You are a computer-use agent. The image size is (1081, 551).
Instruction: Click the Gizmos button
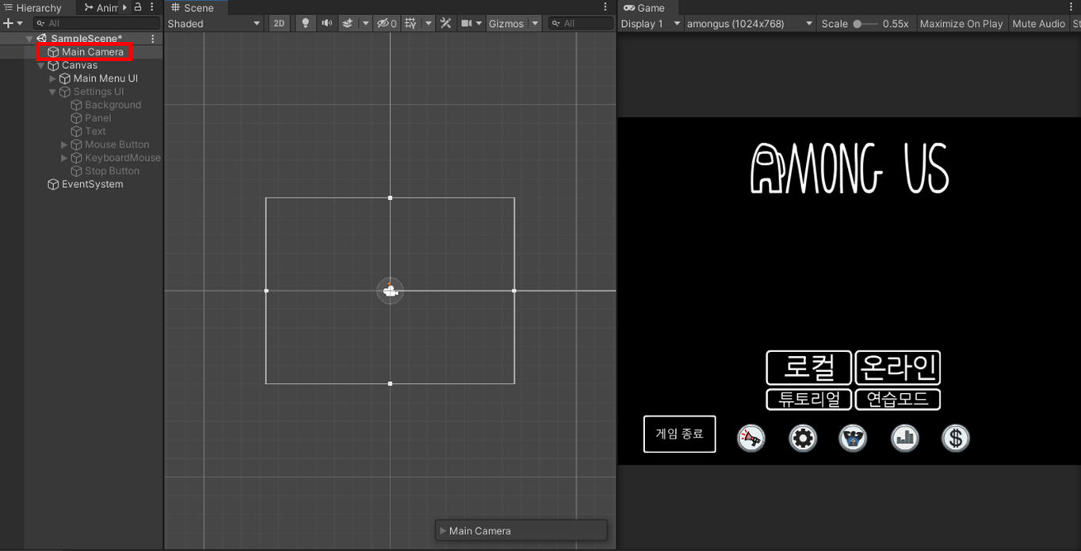[x=506, y=24]
